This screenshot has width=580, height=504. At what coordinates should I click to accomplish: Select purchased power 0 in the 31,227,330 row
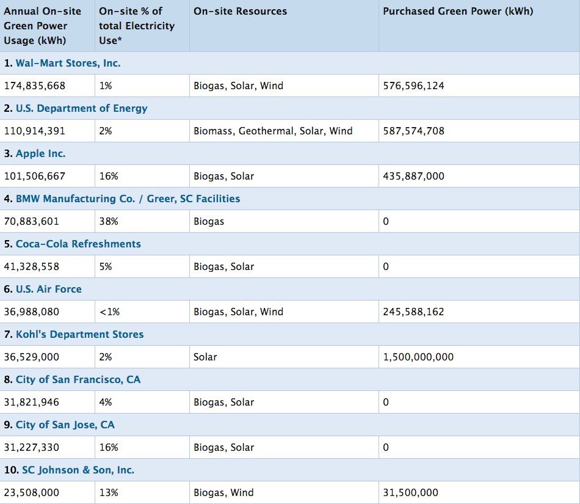click(x=386, y=447)
